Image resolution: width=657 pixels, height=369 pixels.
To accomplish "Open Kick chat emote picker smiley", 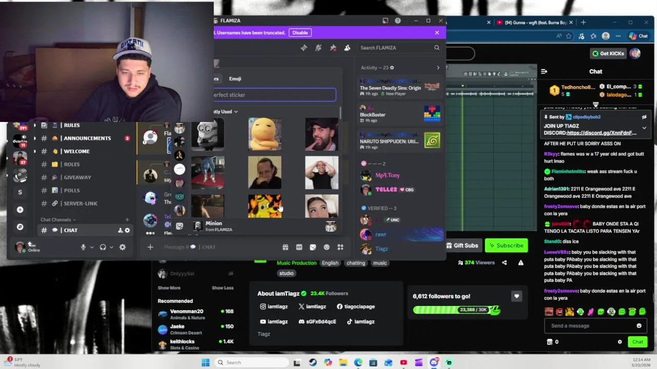I will coord(639,326).
